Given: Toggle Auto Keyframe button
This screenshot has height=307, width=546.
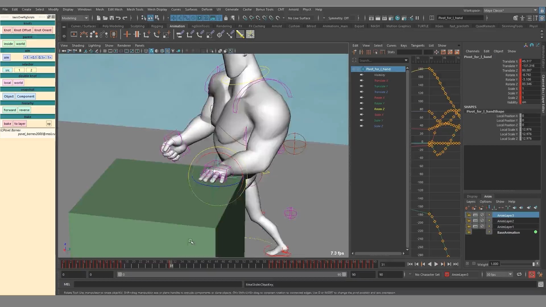Looking at the screenshot, I should pyautogui.click(x=531, y=274).
